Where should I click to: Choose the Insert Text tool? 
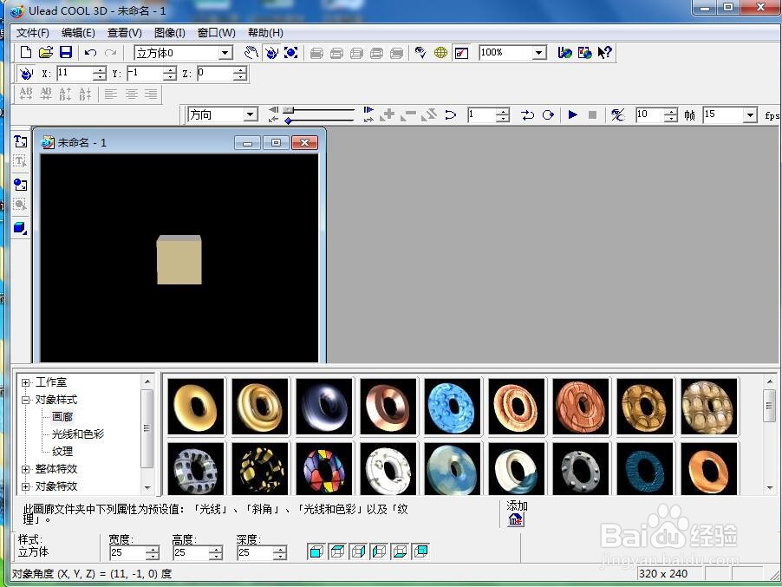point(21,141)
